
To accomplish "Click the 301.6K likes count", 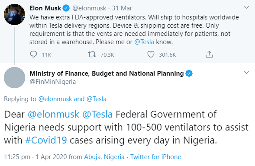I will pos(168,55).
